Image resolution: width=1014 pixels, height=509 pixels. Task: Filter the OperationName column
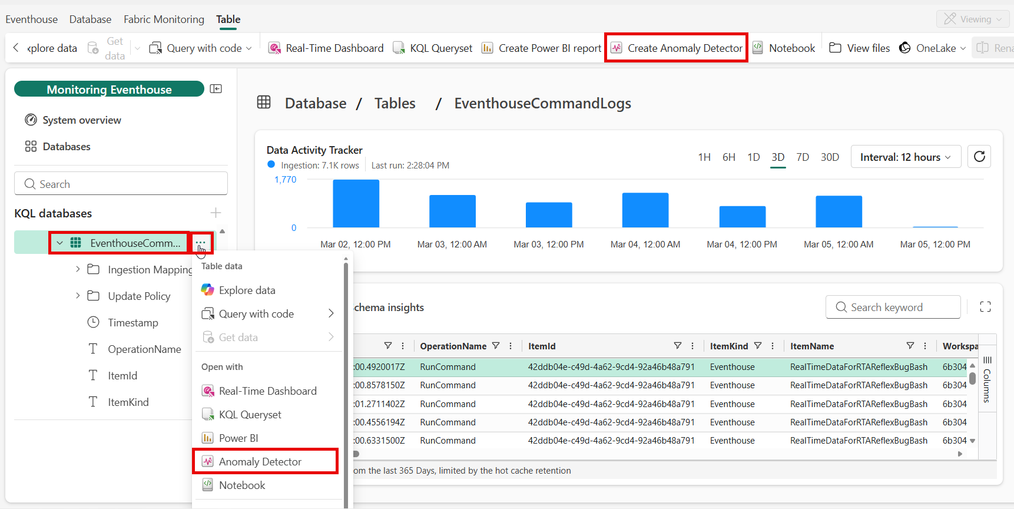click(496, 346)
